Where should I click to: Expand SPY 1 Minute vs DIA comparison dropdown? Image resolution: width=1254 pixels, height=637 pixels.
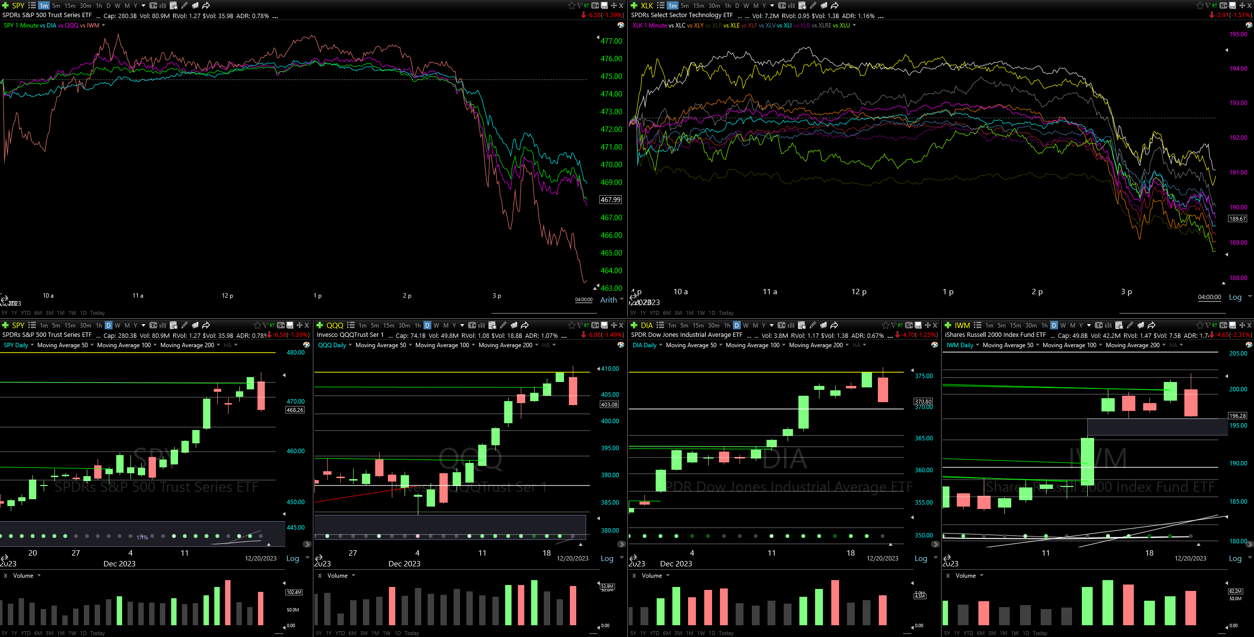coord(103,25)
